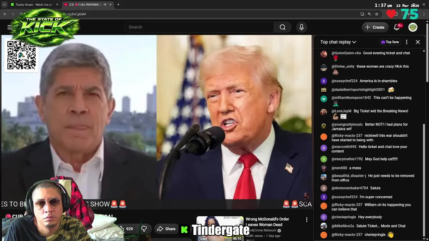
Task: Mute the CUBA PREPARING tab via speaker icon
Action: click(105, 5)
